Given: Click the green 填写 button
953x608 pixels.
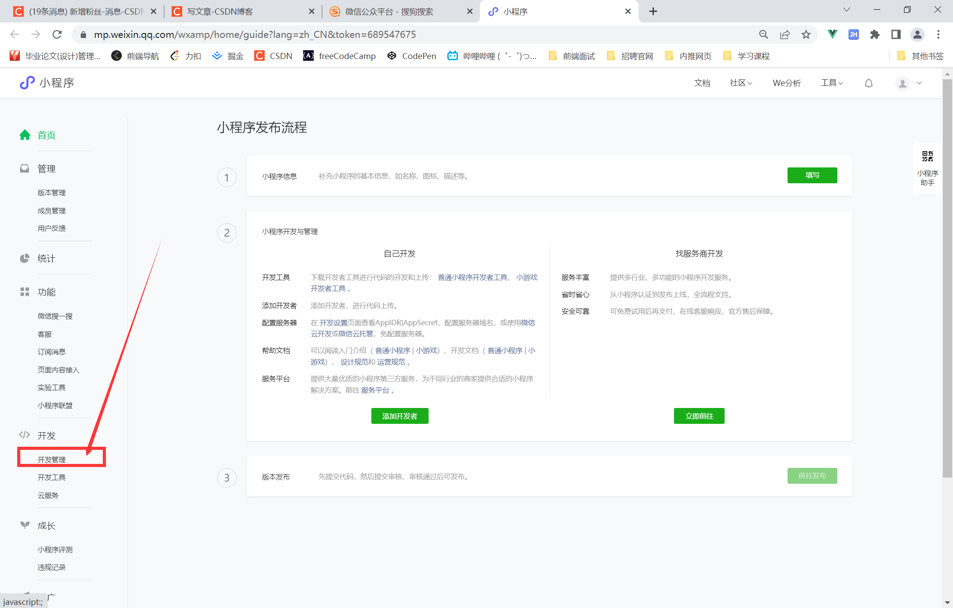Looking at the screenshot, I should [812, 175].
